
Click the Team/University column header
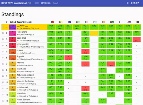24,22
